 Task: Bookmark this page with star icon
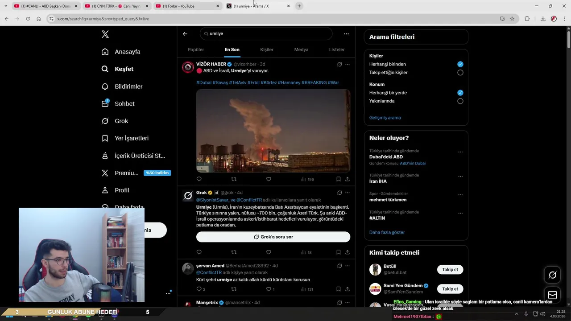coord(512,19)
